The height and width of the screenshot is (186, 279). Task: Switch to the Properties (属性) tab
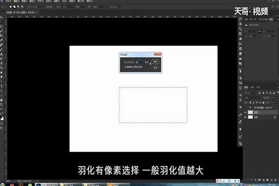pyautogui.click(x=271, y=19)
